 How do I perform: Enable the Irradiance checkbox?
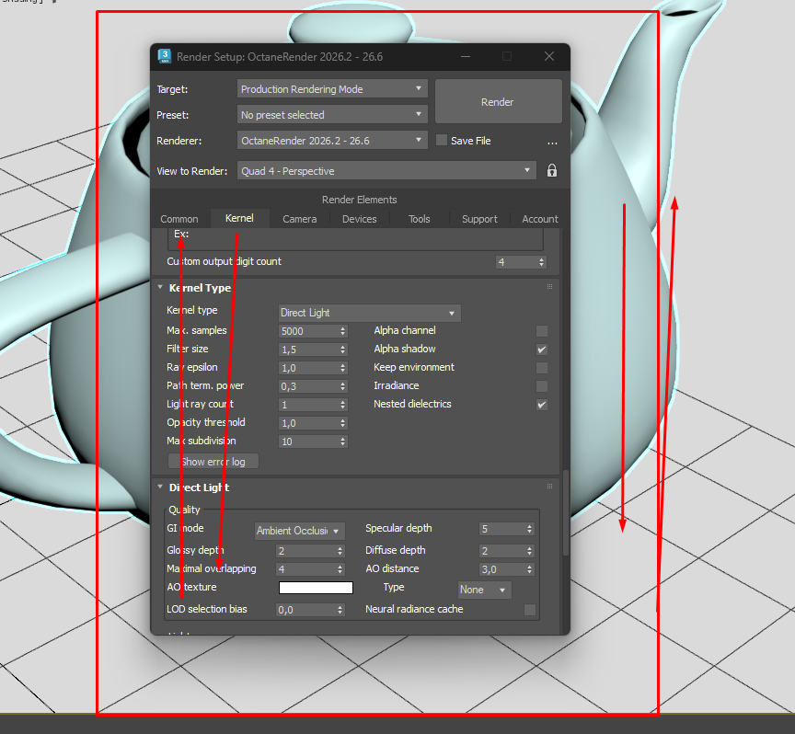pos(541,386)
